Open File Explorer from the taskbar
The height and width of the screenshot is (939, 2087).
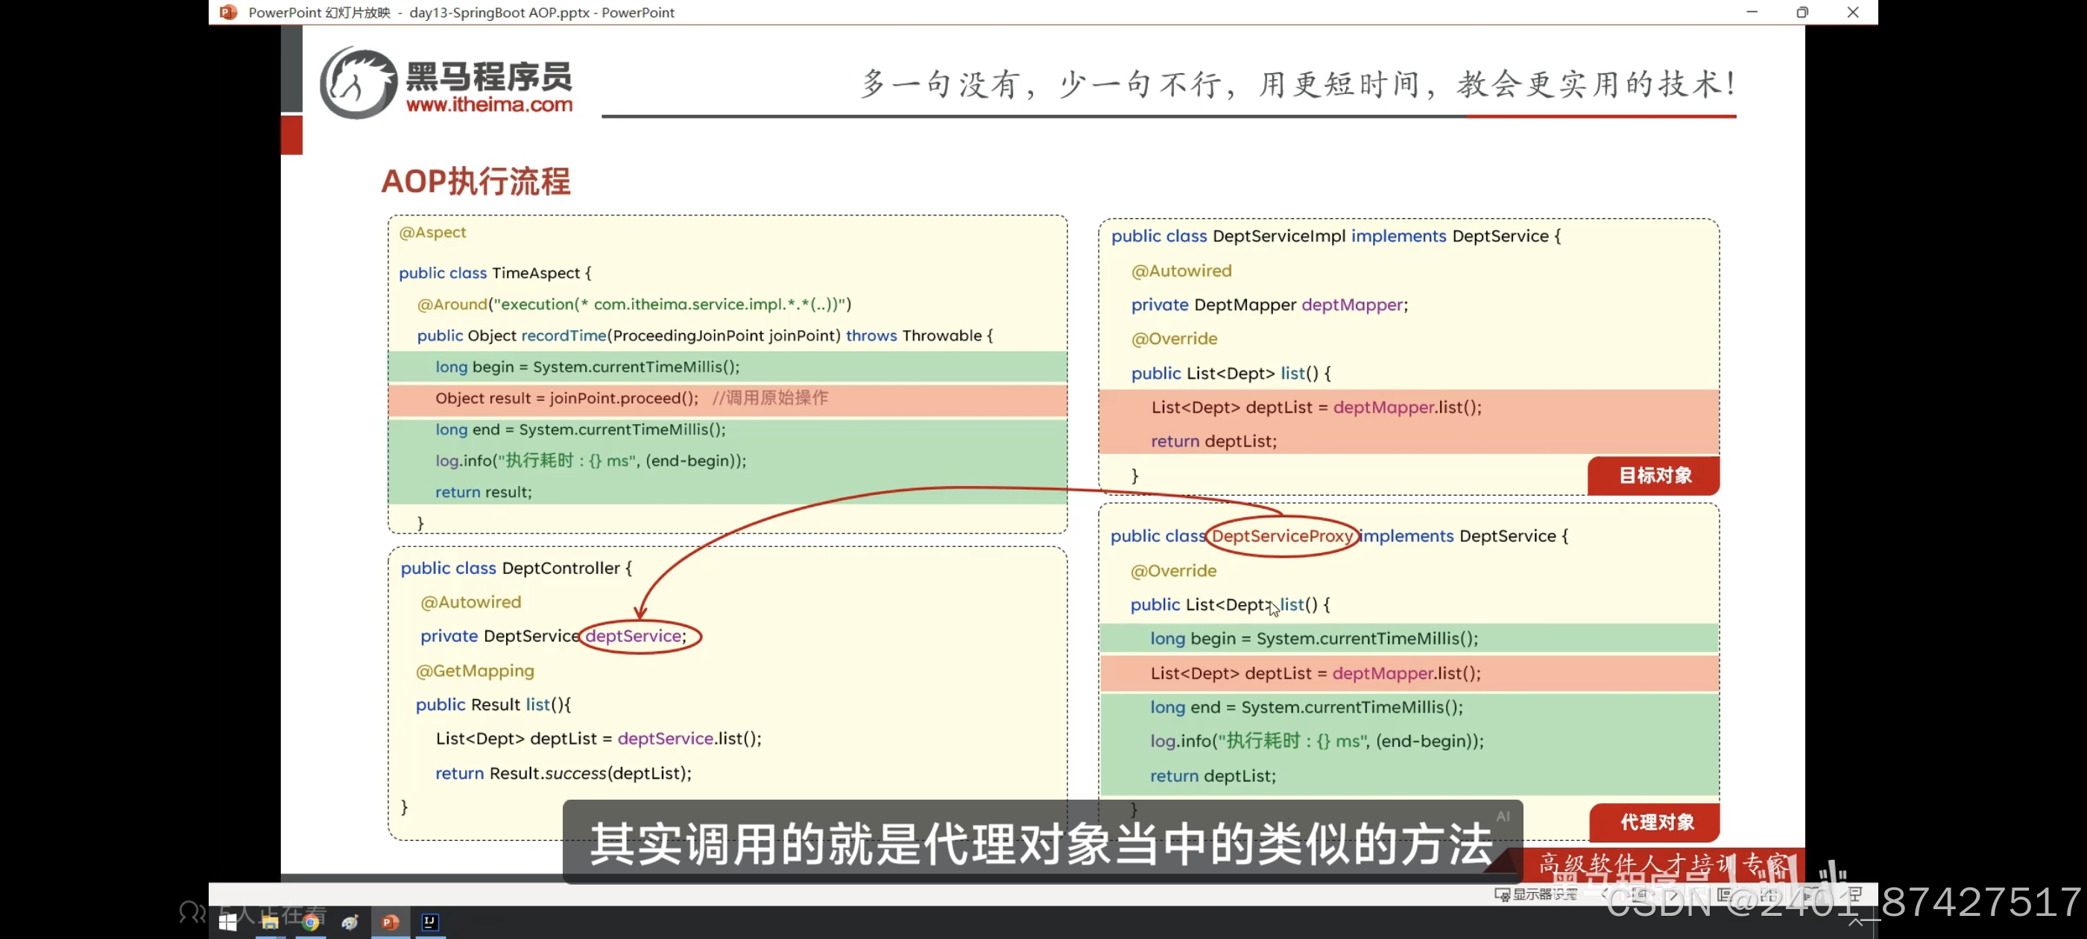tap(270, 922)
